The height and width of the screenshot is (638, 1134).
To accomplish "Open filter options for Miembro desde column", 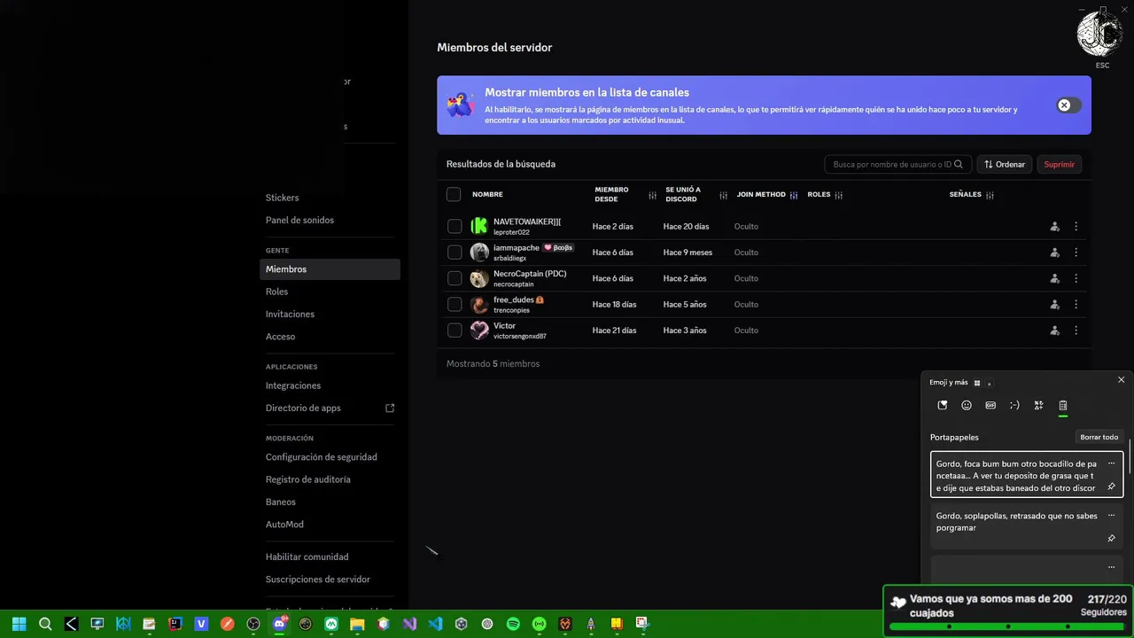I will click(653, 195).
